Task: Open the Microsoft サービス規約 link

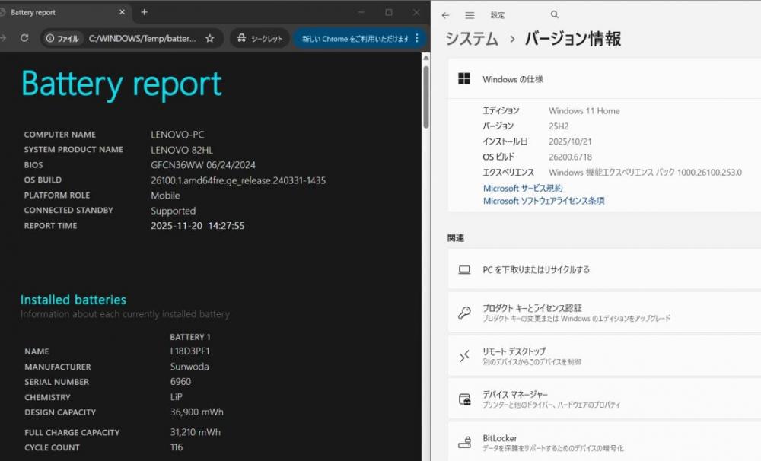Action: (x=523, y=188)
